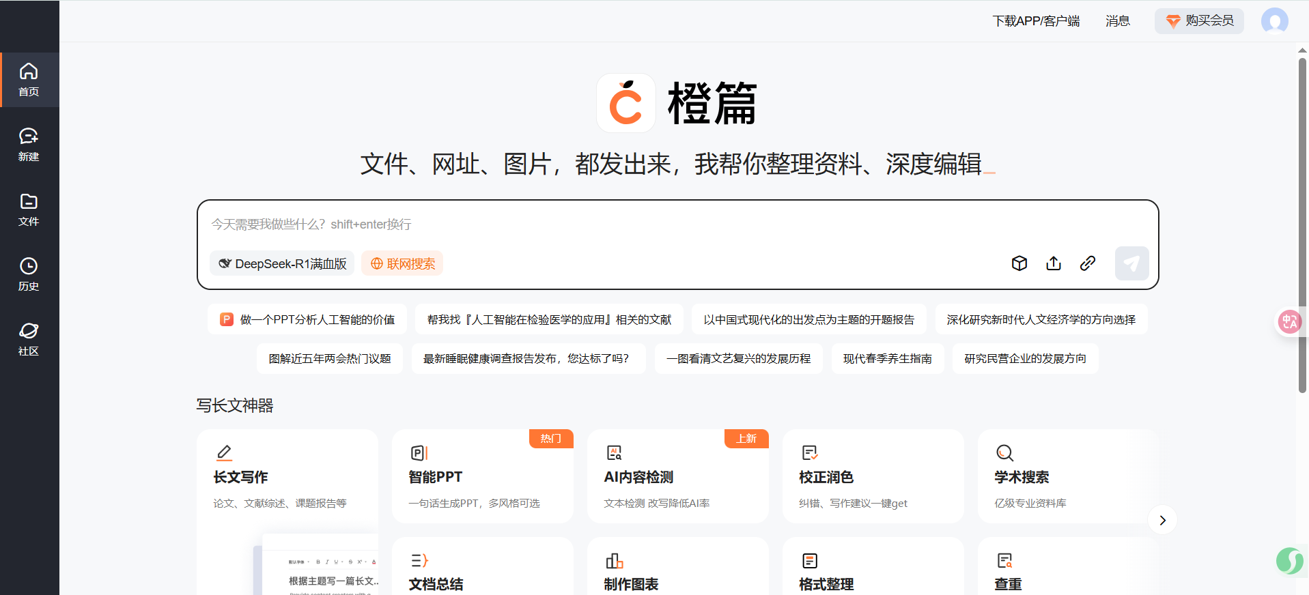Click the 热门 badge on 智能PPT
This screenshot has width=1309, height=595.
tap(551, 438)
